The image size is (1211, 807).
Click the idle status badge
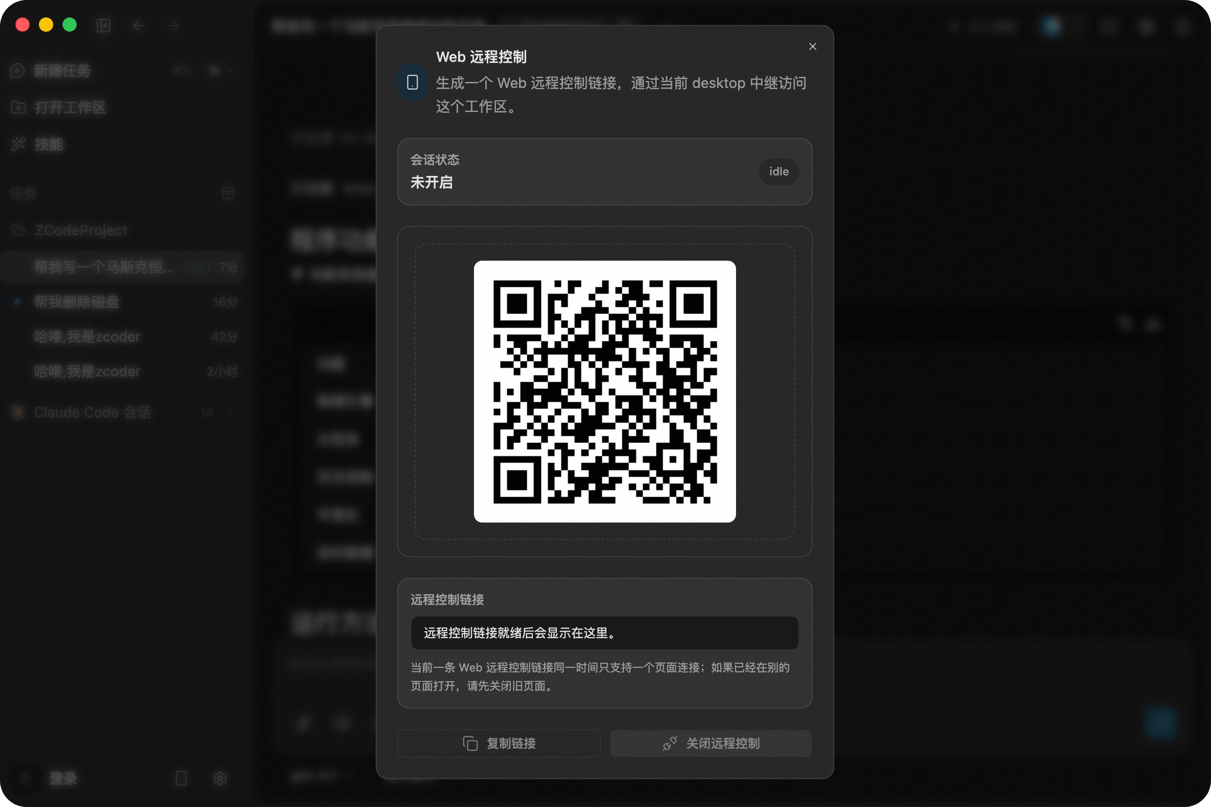778,171
